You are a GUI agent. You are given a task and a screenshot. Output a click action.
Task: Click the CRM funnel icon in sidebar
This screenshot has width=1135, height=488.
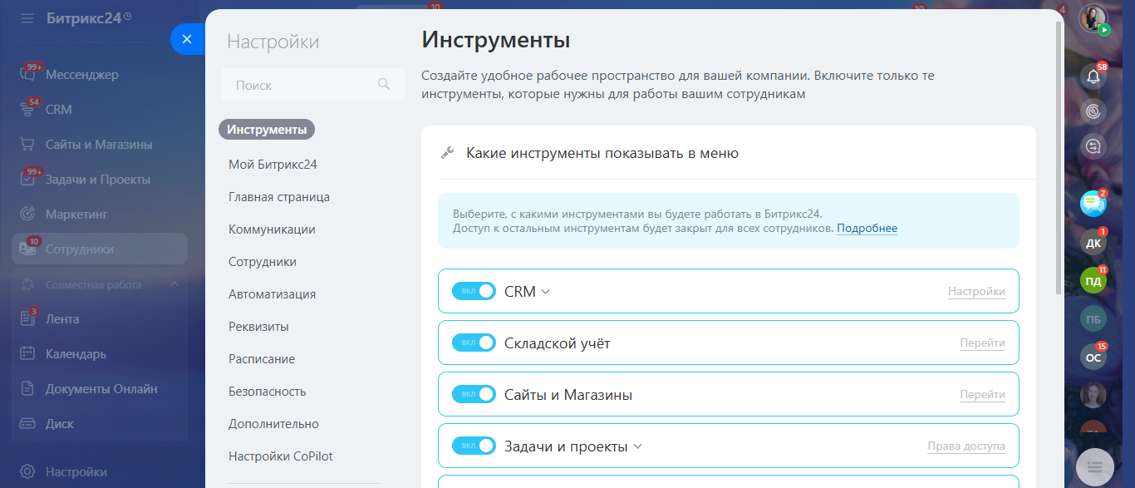(27, 110)
